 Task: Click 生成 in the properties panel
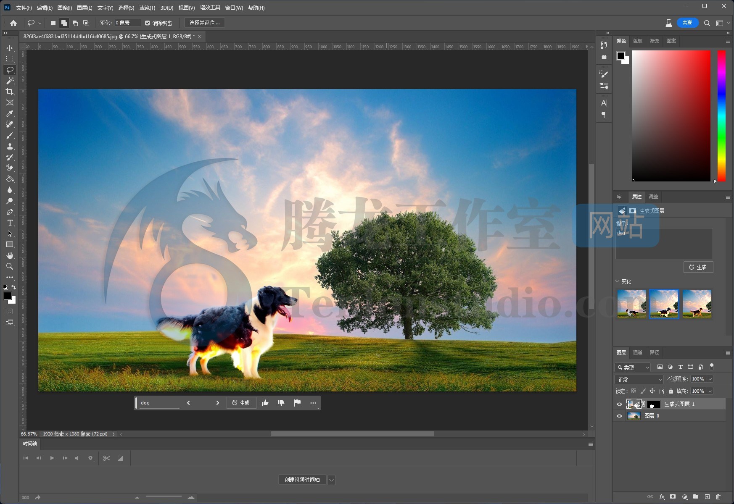(698, 267)
